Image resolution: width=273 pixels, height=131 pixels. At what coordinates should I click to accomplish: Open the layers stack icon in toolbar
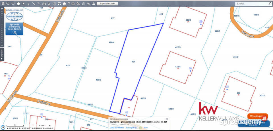3,4
